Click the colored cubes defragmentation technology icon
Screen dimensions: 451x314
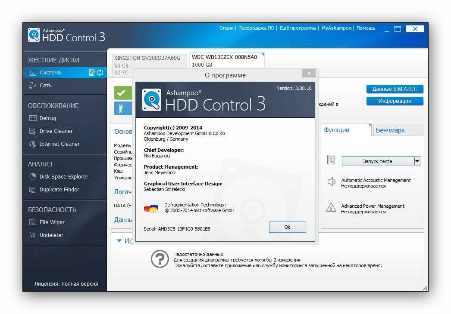click(x=151, y=208)
